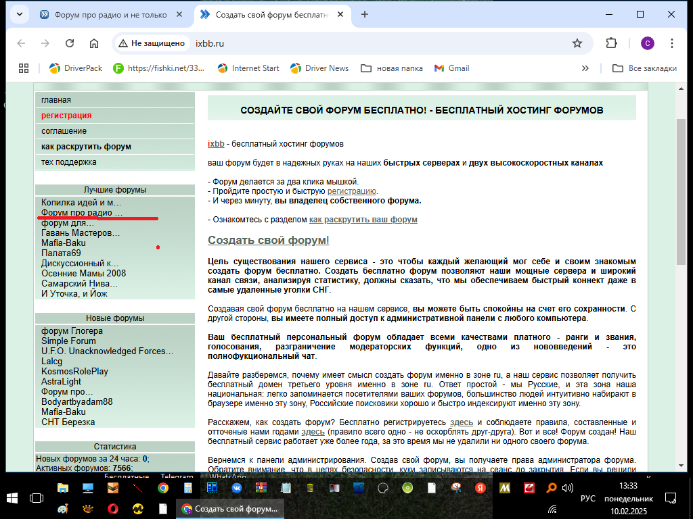Open 'новая папка' bookmarks folder

[x=392, y=68]
